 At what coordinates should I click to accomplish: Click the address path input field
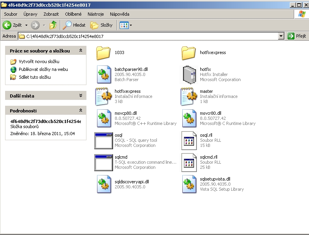point(148,36)
